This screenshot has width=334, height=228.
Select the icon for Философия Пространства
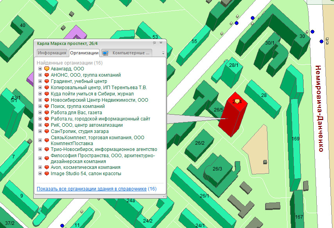click(47, 158)
